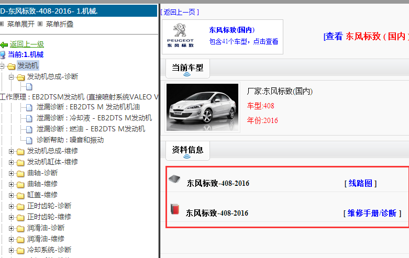The width and height of the screenshot is (409, 258).
Task: Click the 返回上一页 link
Action: (x=180, y=12)
